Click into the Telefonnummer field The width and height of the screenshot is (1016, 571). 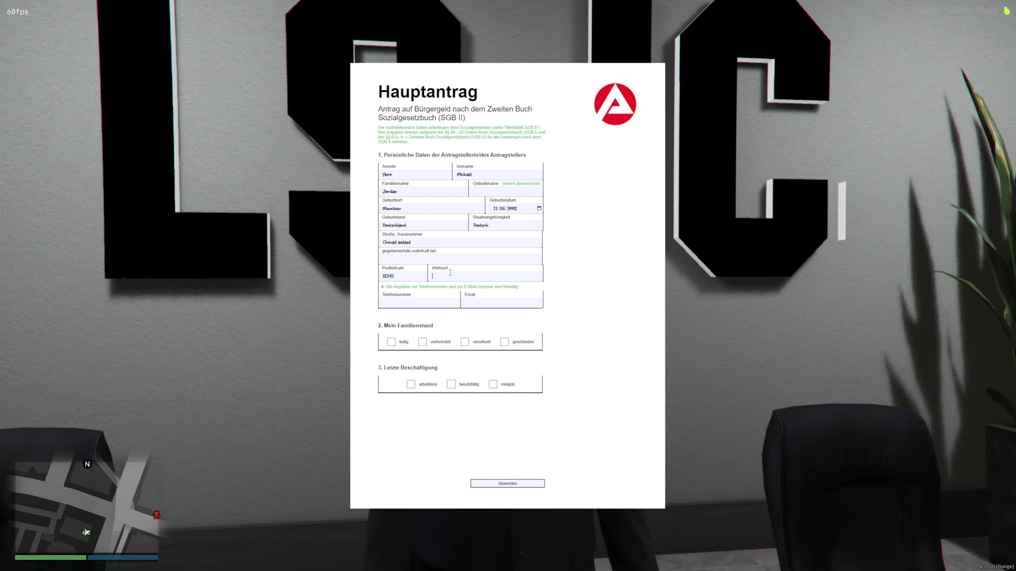pyautogui.click(x=419, y=303)
